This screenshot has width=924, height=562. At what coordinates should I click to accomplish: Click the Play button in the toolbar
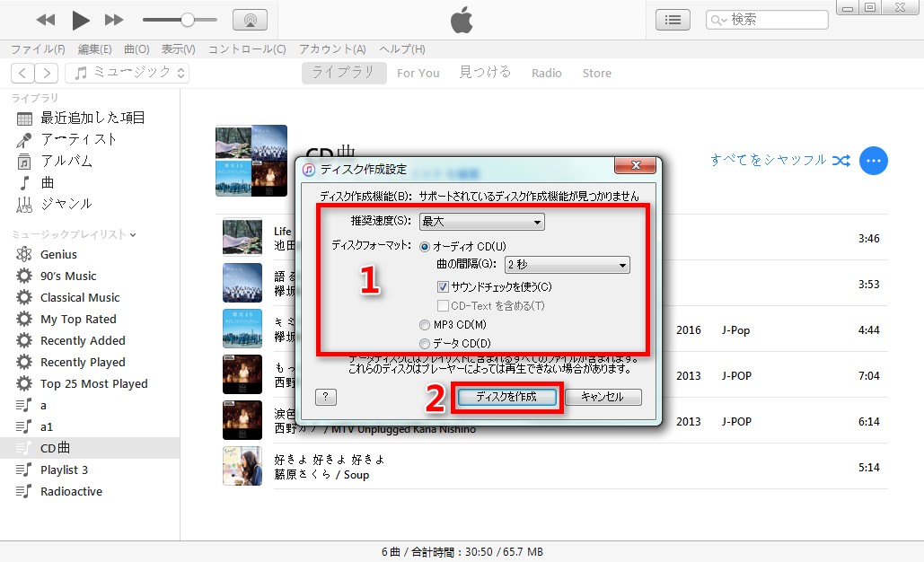[81, 20]
